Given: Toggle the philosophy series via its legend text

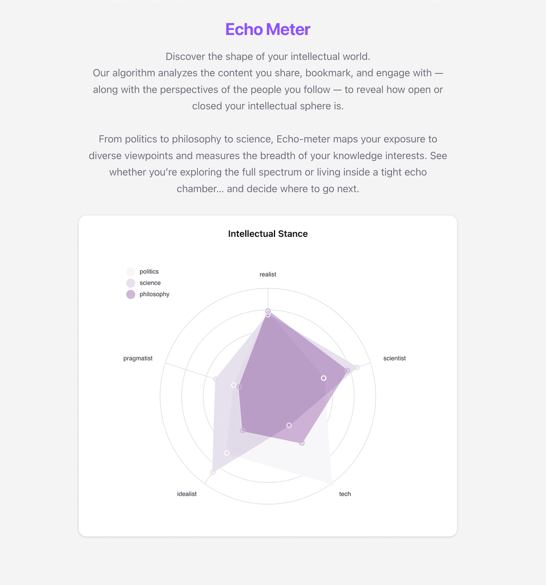Looking at the screenshot, I should [x=154, y=295].
